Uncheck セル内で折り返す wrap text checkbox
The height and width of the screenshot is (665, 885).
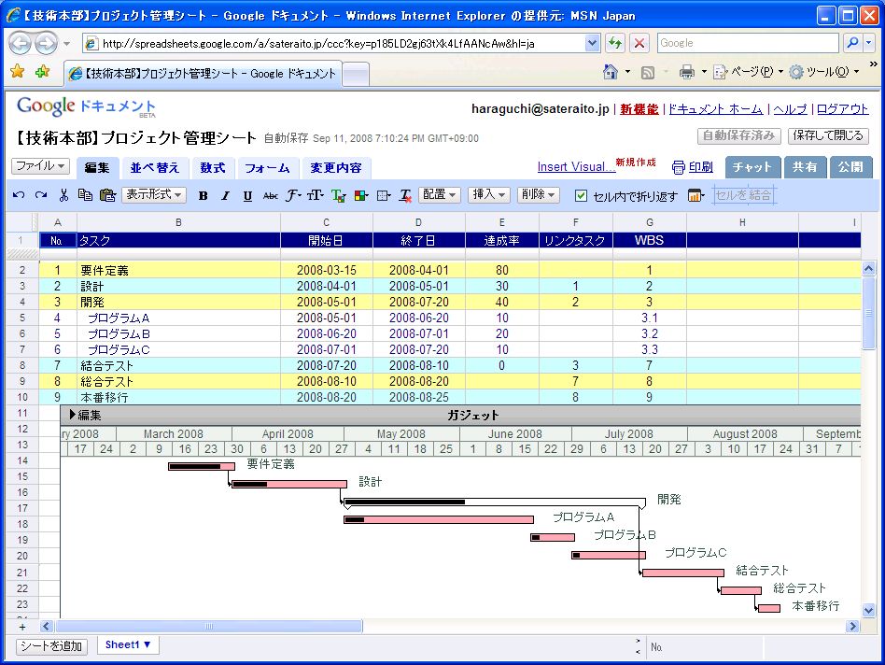click(x=581, y=196)
